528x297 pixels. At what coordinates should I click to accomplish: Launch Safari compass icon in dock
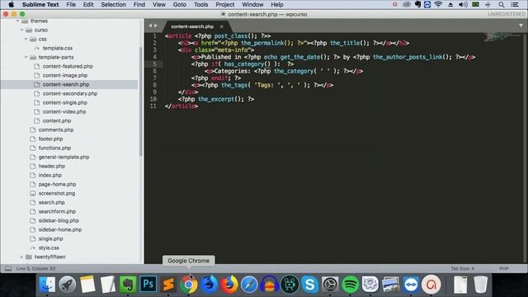pos(249,284)
